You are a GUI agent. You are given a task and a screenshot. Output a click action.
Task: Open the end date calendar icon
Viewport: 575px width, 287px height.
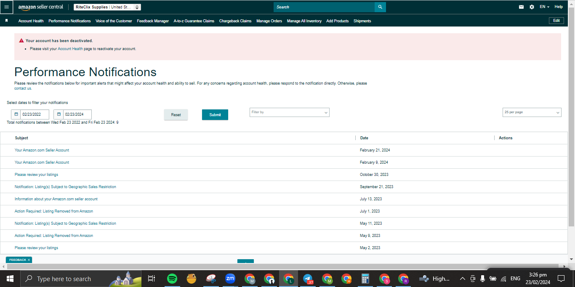(59, 114)
